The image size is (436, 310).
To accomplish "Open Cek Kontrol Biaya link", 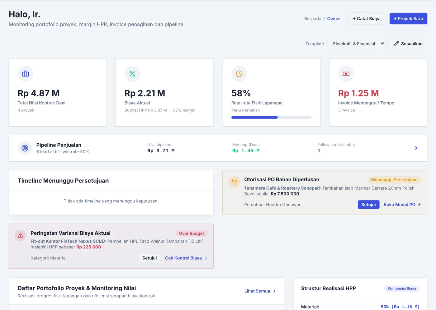I will [186, 258].
